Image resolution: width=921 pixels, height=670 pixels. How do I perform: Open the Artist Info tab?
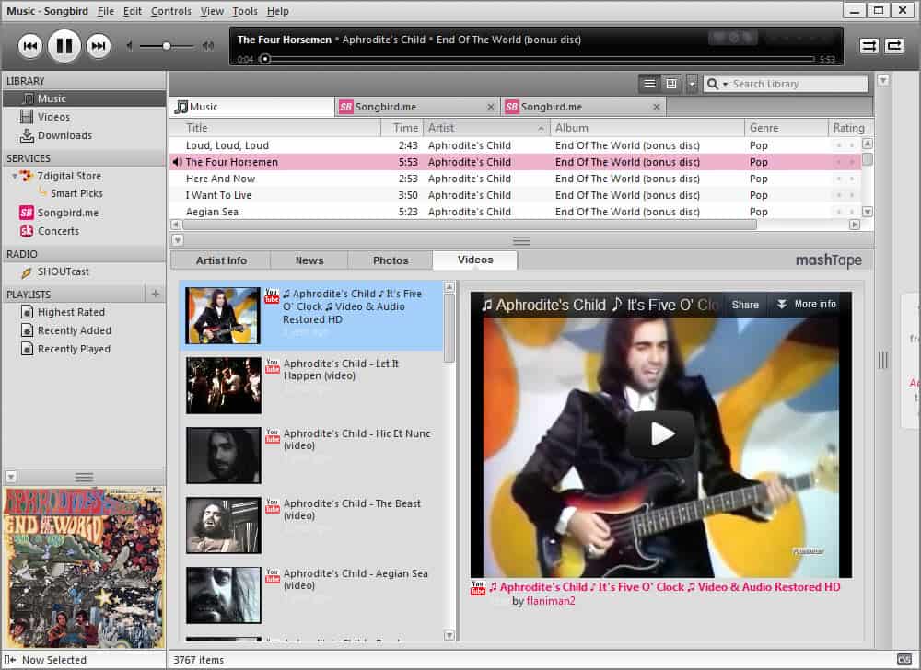click(221, 260)
